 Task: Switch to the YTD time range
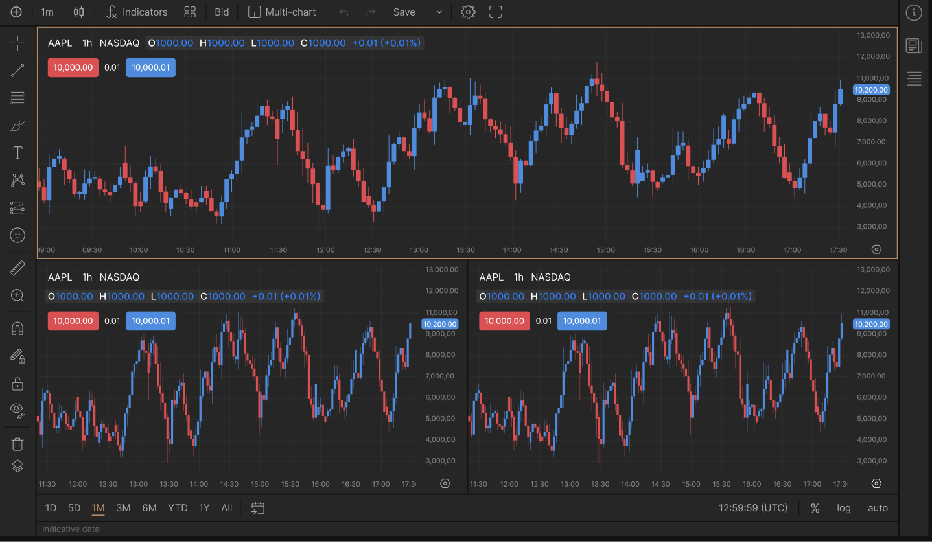[178, 508]
